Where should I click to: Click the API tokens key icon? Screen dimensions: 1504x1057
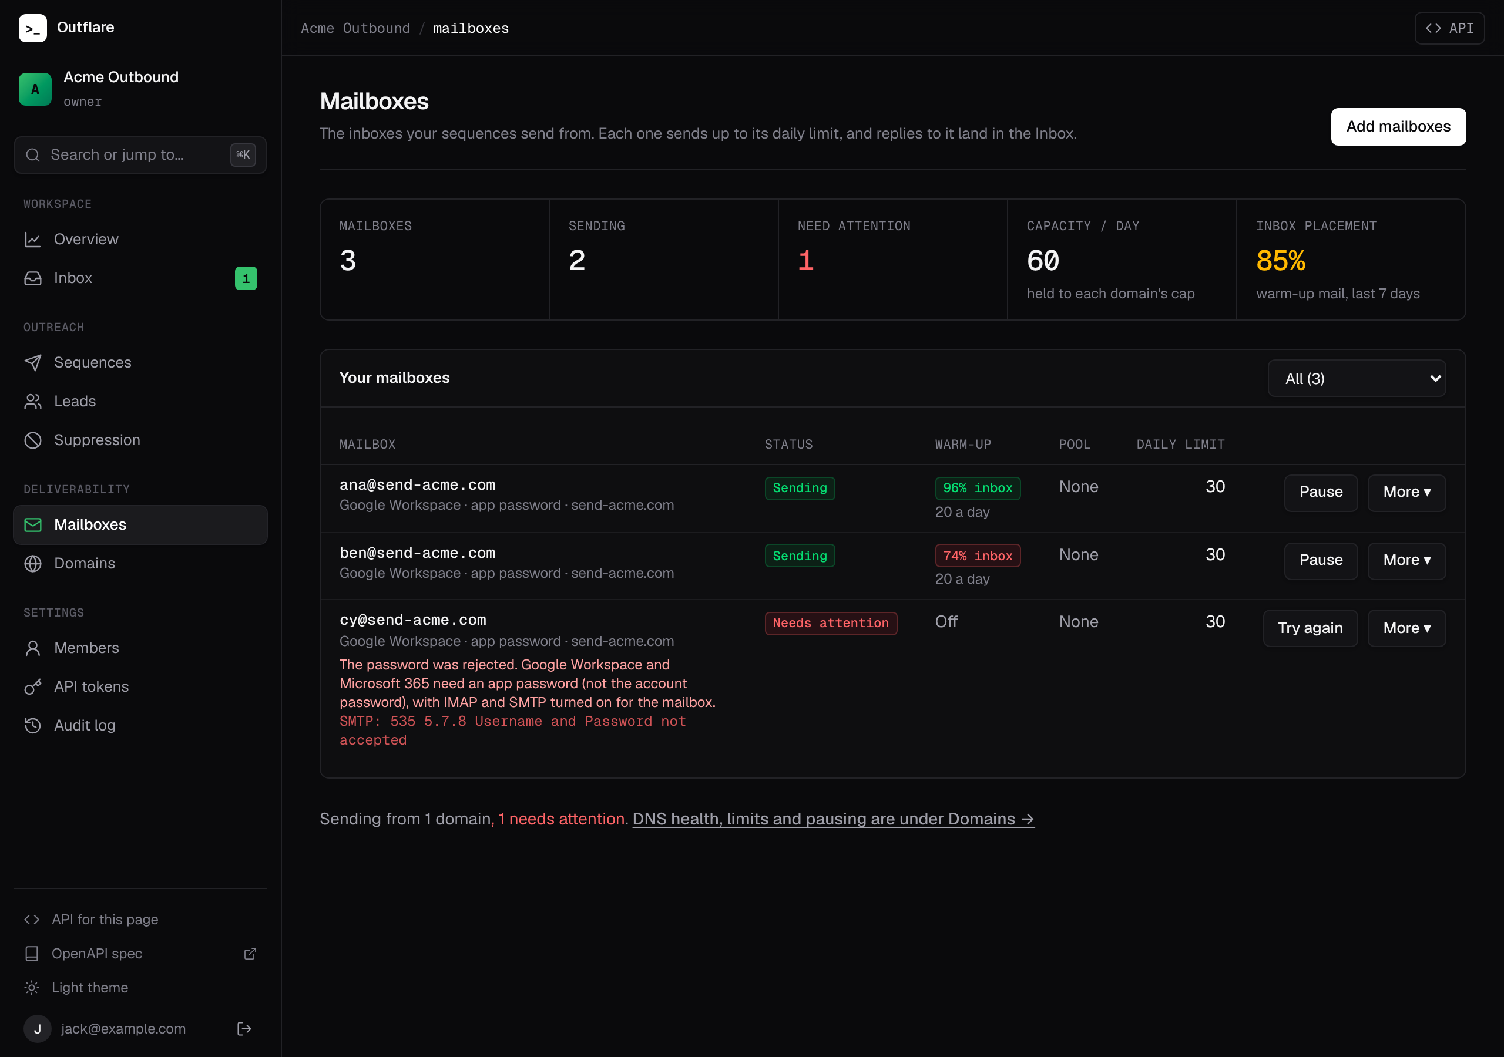coord(33,686)
